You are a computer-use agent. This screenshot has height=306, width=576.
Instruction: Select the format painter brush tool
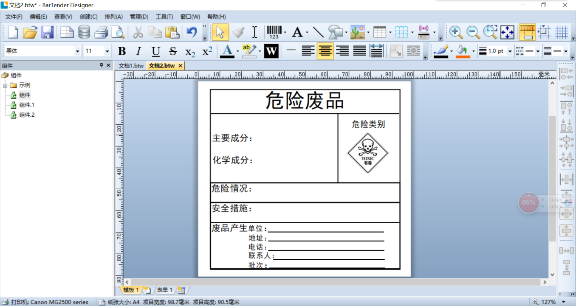point(238,32)
